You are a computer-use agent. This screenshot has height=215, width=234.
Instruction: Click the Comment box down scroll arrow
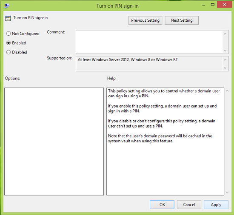pos(225,51)
